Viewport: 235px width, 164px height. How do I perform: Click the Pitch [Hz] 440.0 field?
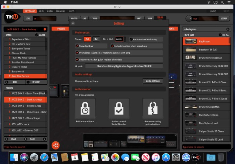coord(119,39)
